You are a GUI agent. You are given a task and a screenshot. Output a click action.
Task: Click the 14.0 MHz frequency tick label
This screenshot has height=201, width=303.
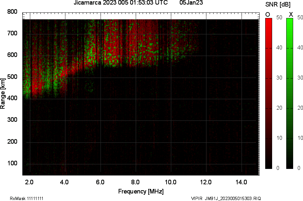coord(241,182)
